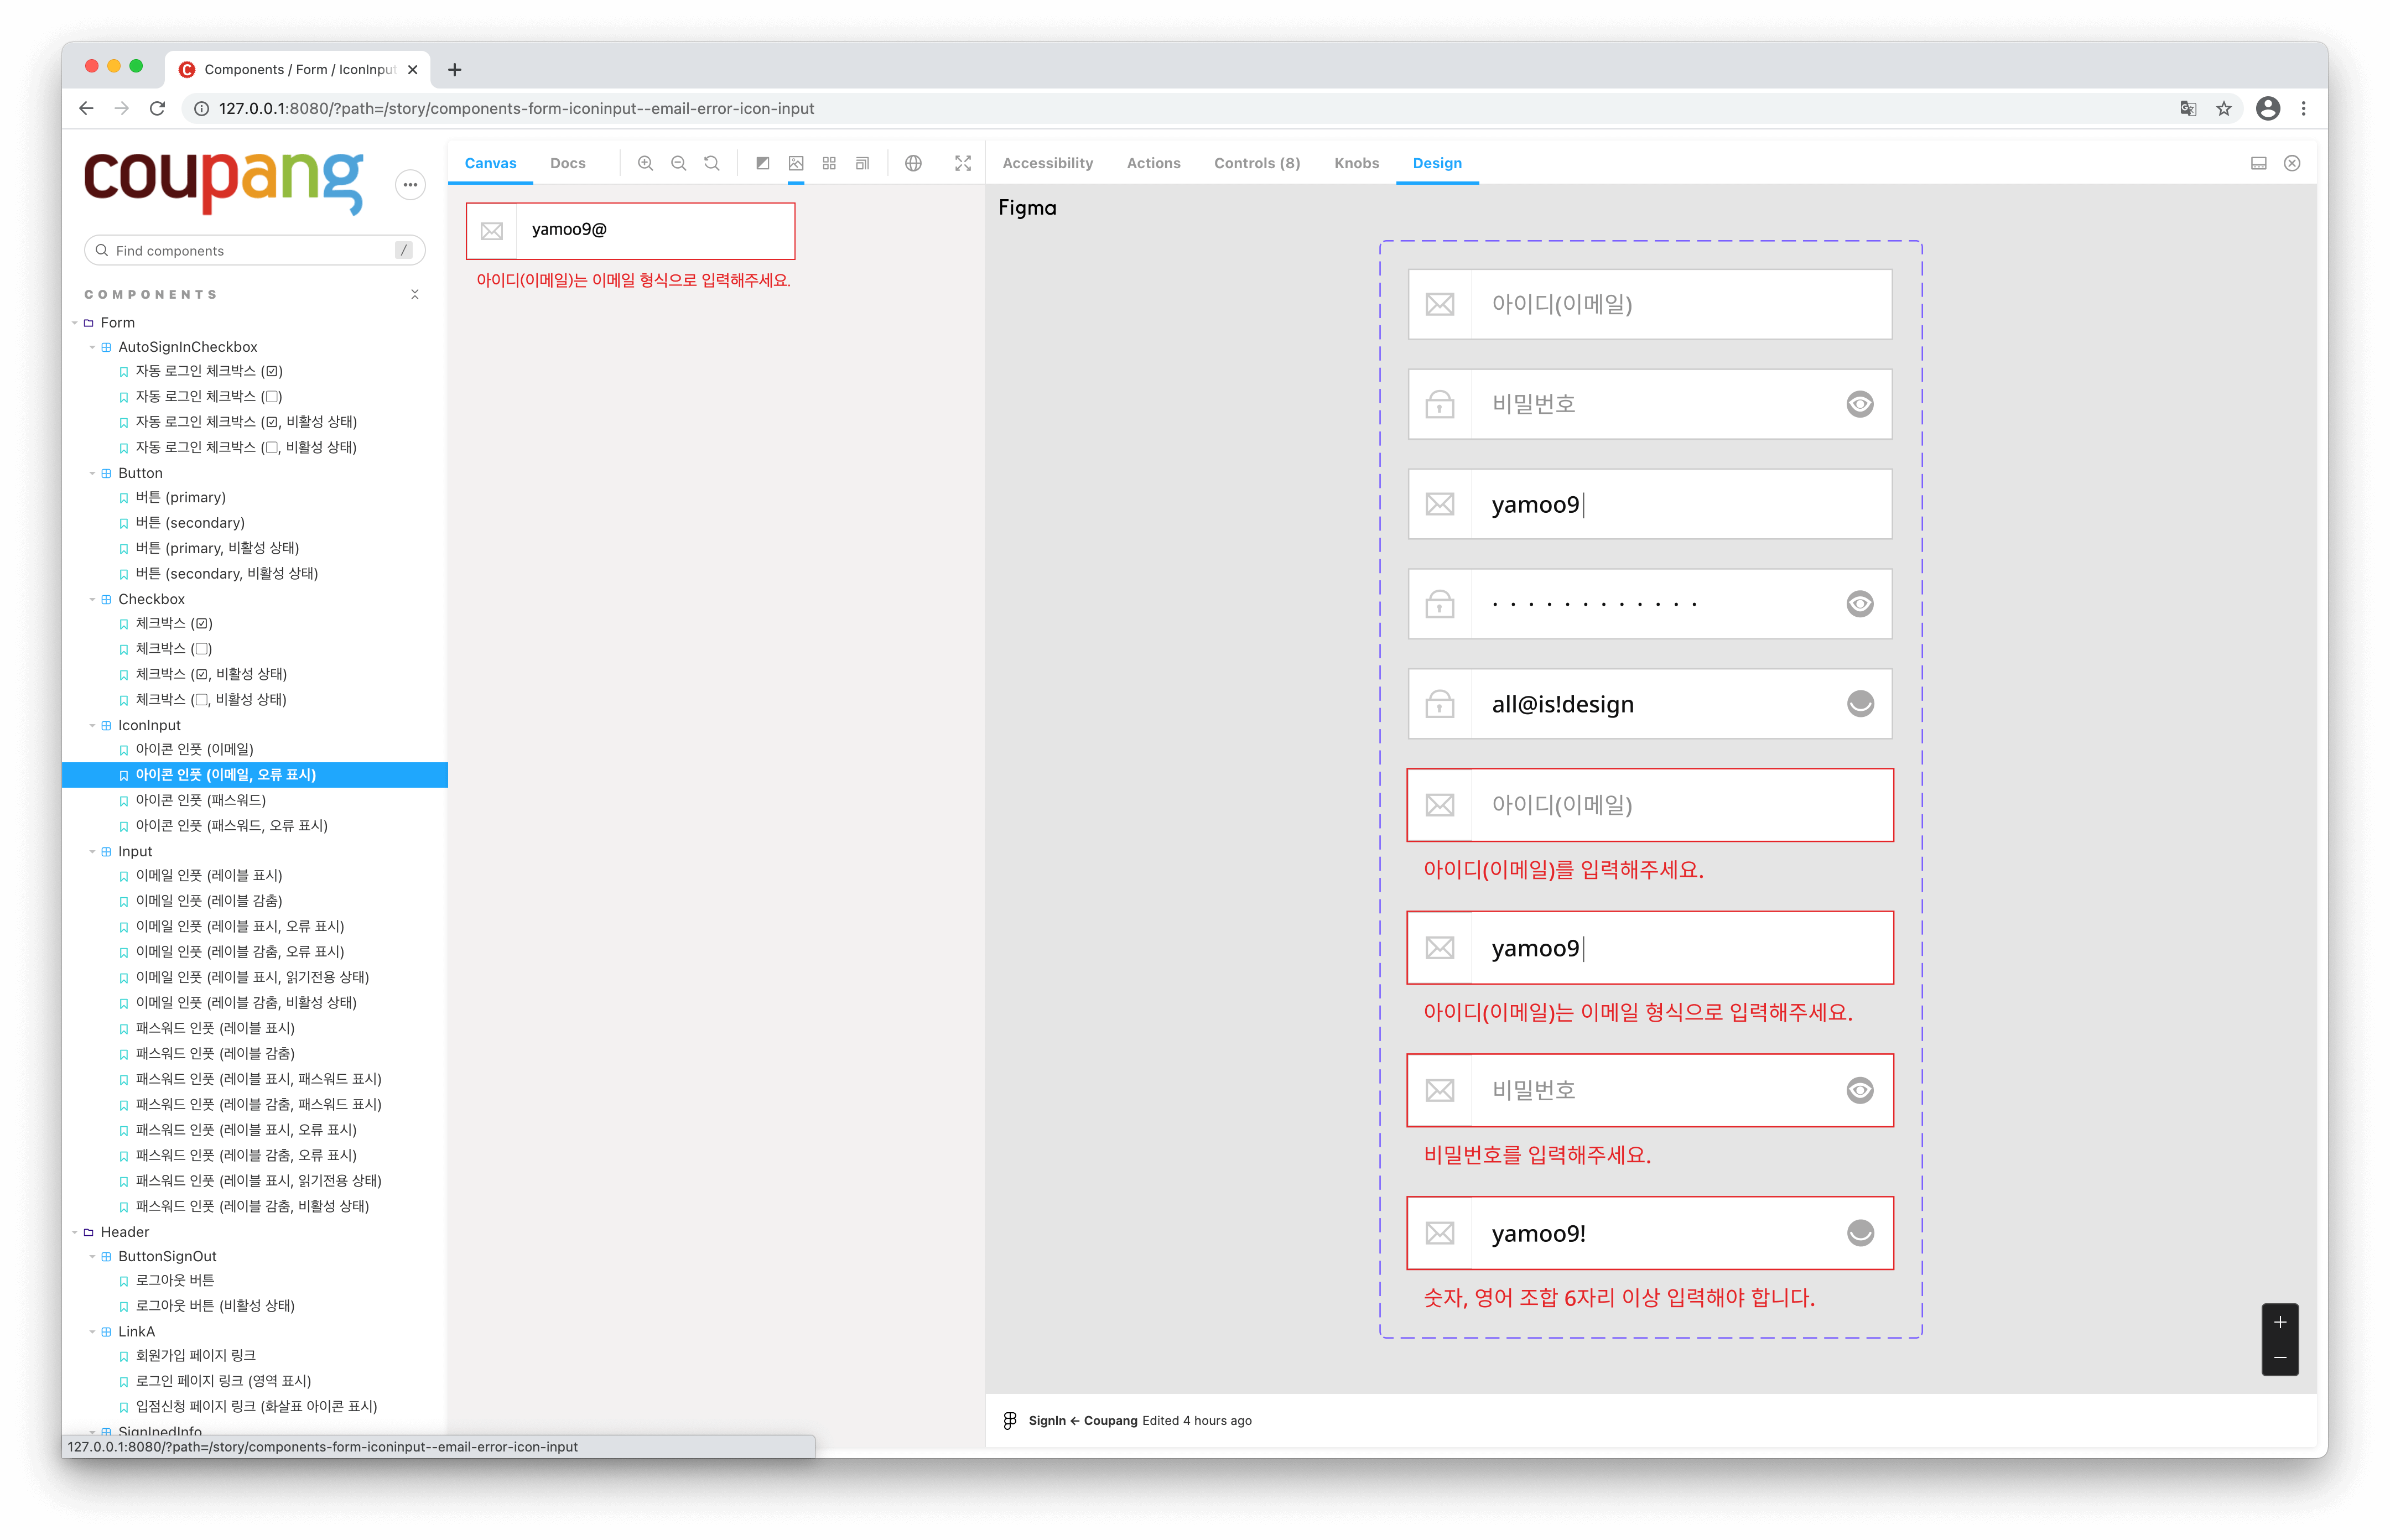Toggle the eye icon in the red-bordered 비밀번호 field
The image size is (2390, 1540).
1860,1090
